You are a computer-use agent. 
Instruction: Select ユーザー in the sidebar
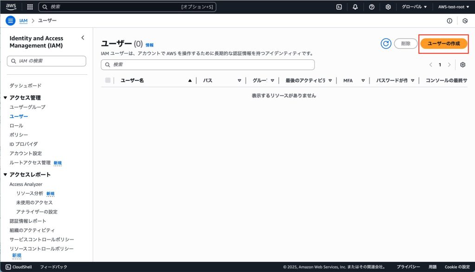pyautogui.click(x=19, y=116)
